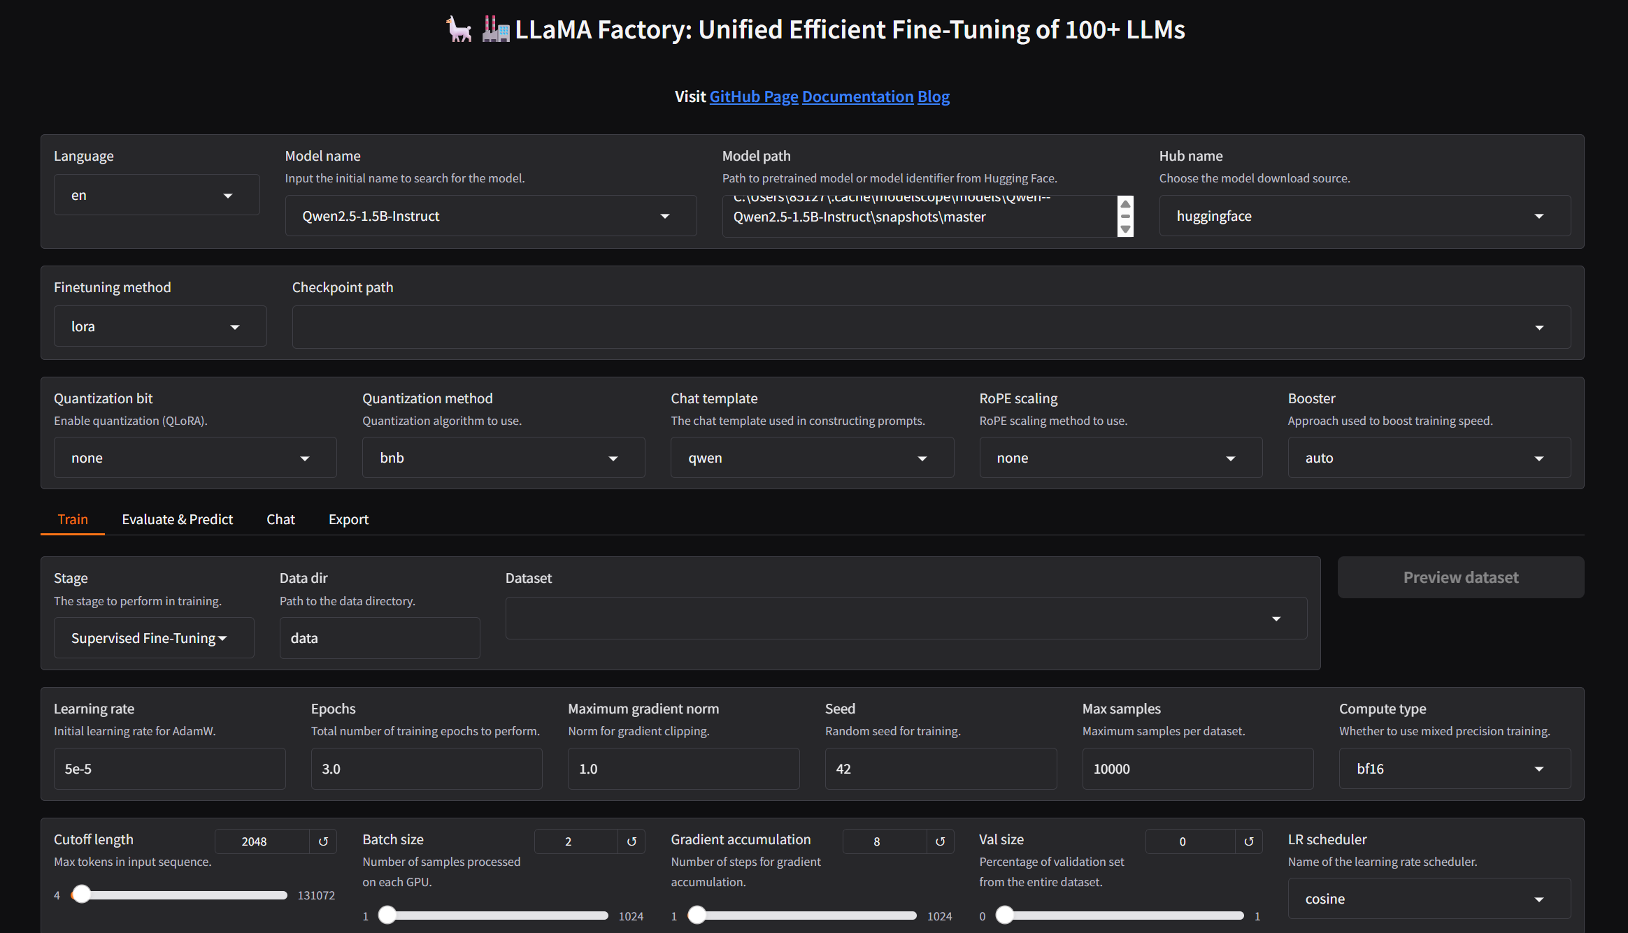
Task: Click the Model path scroll-down arrow
Action: tap(1125, 229)
